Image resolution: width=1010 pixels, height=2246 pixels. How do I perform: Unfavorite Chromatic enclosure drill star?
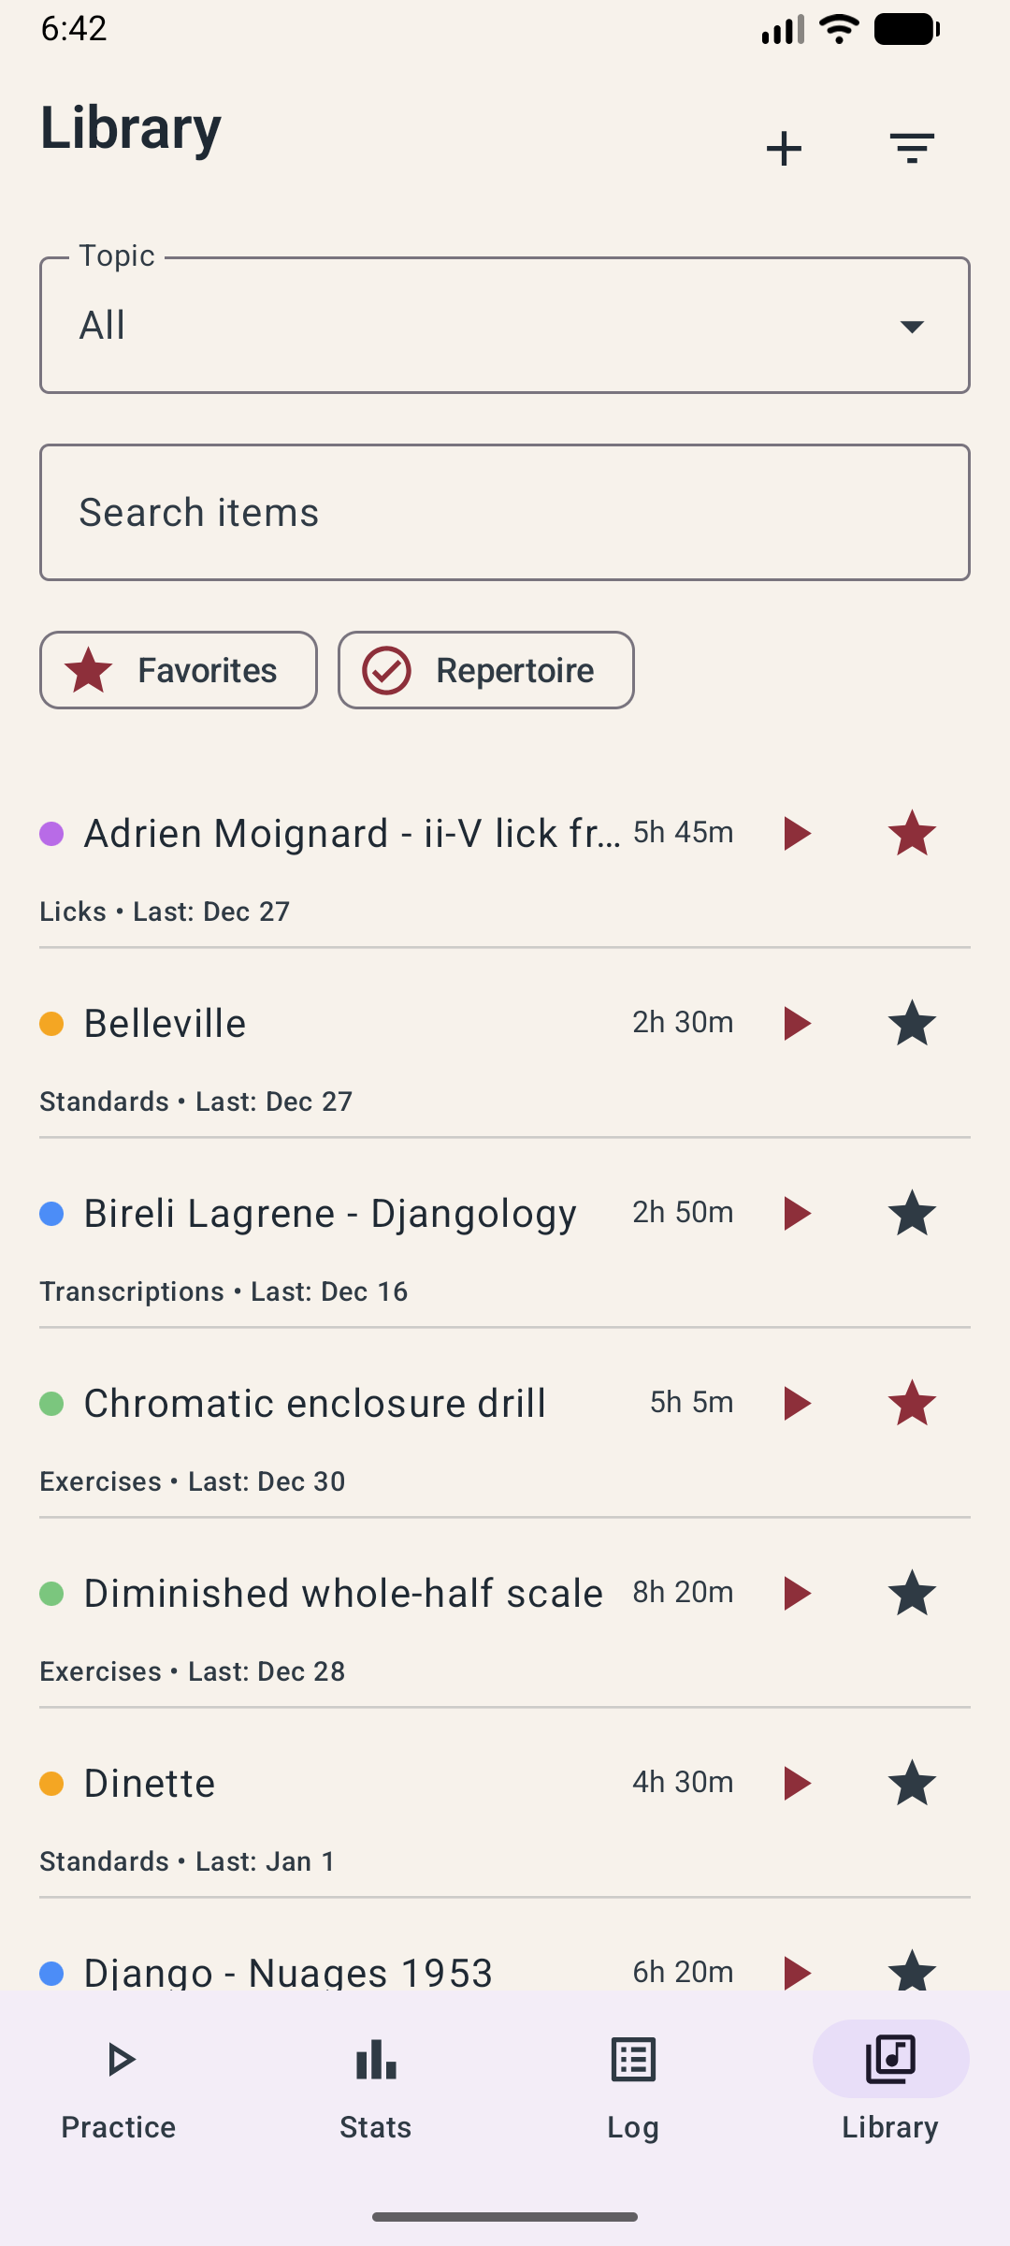[x=912, y=1403]
